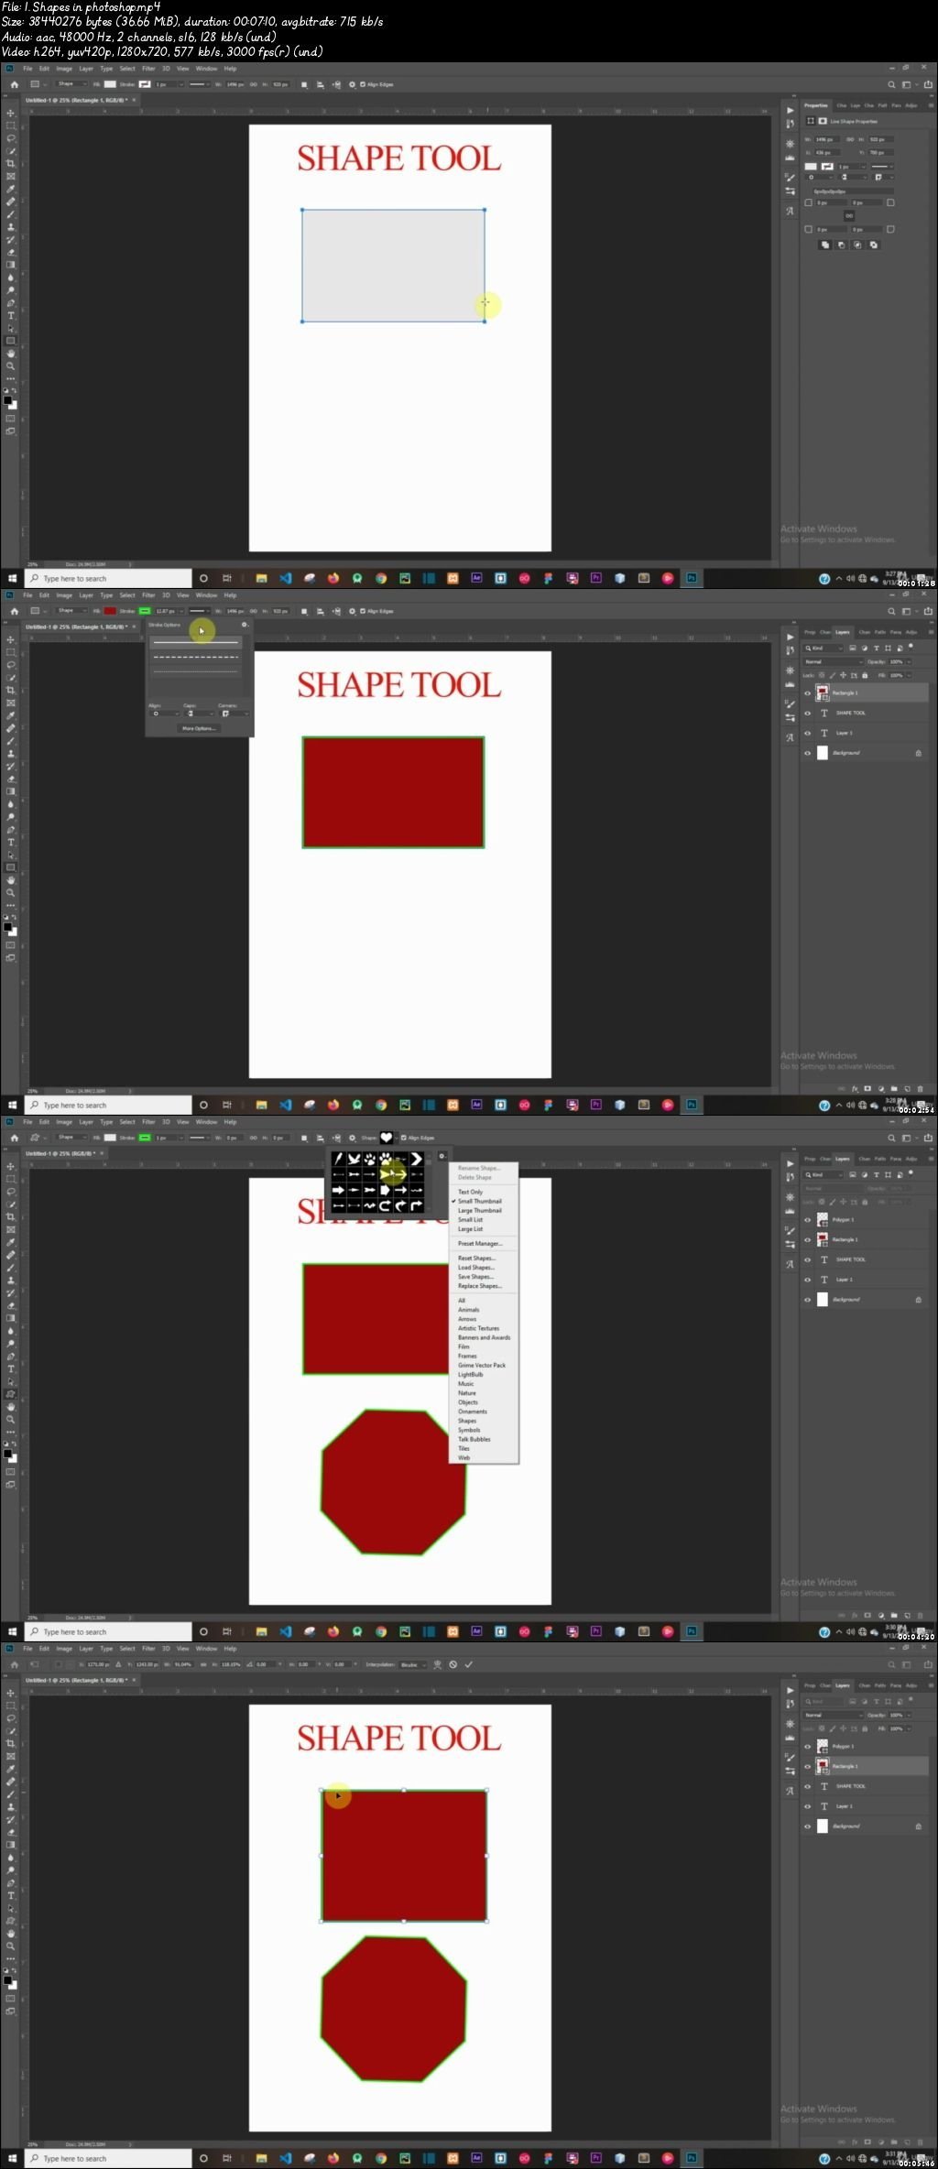938x2169 pixels.
Task: Click the white Fill swatch in top frame
Action: pos(110,84)
